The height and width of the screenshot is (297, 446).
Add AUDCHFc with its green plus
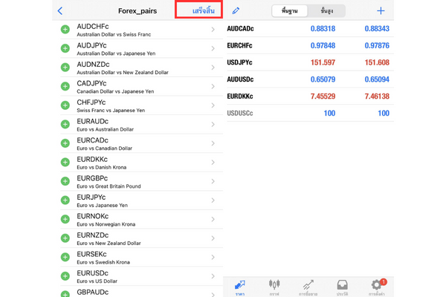click(x=65, y=30)
